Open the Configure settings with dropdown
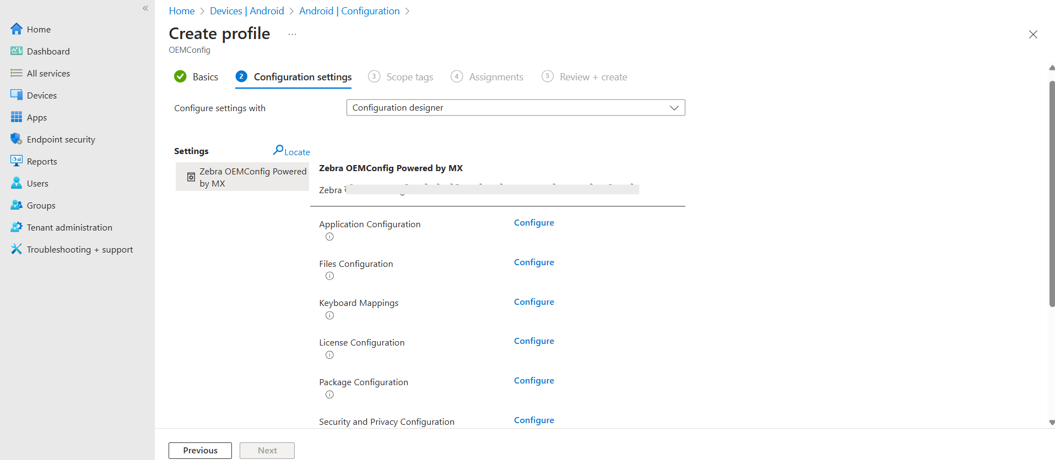This screenshot has height=460, width=1055. (x=515, y=108)
